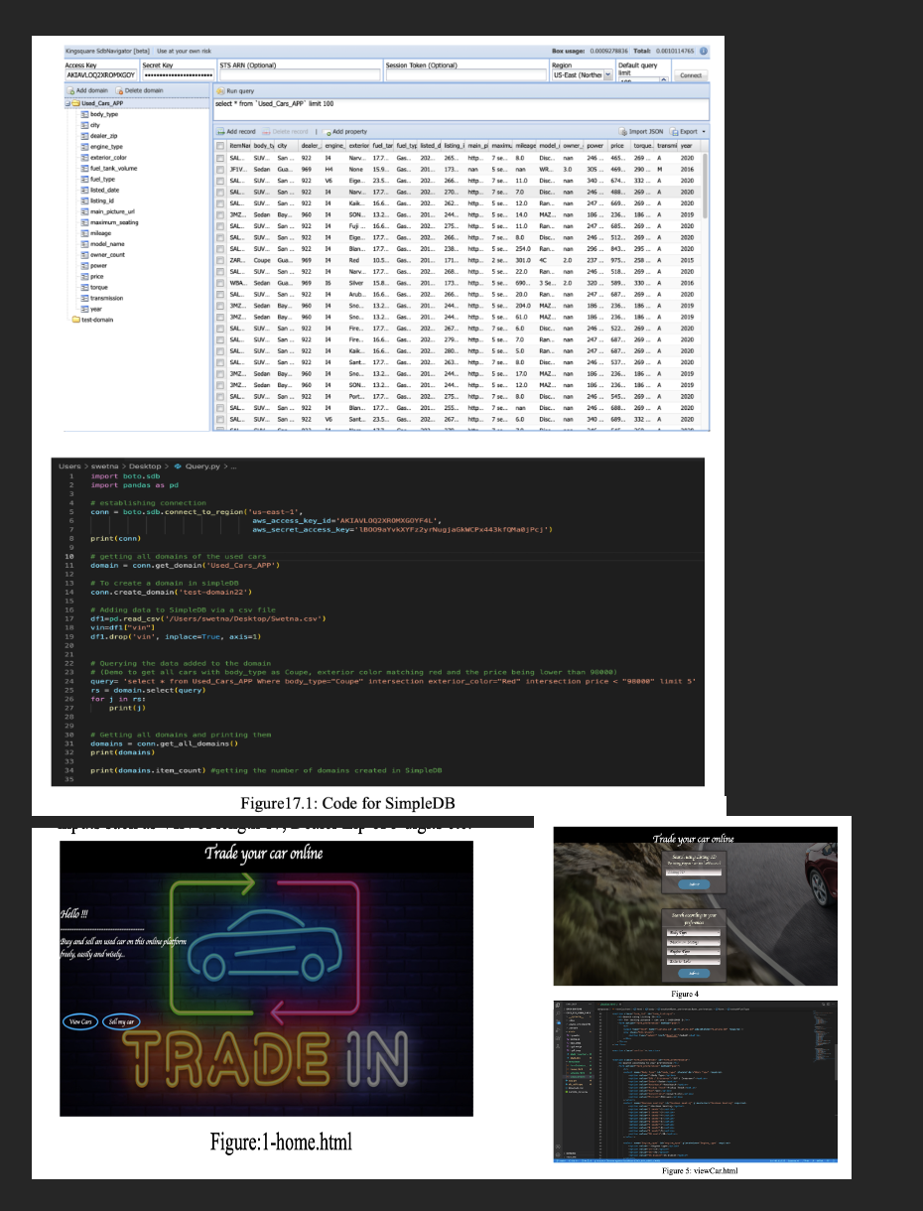
Task: Click the Access Key input field
Action: (x=99, y=74)
